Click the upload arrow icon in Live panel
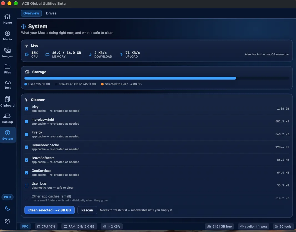The image size is (296, 232). pos(121,55)
